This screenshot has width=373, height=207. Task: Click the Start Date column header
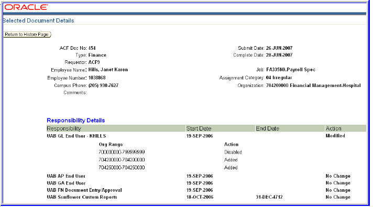pyautogui.click(x=220, y=128)
